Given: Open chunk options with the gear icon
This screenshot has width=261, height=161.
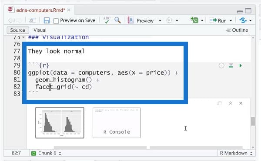Looking at the screenshot, I should [221, 66].
